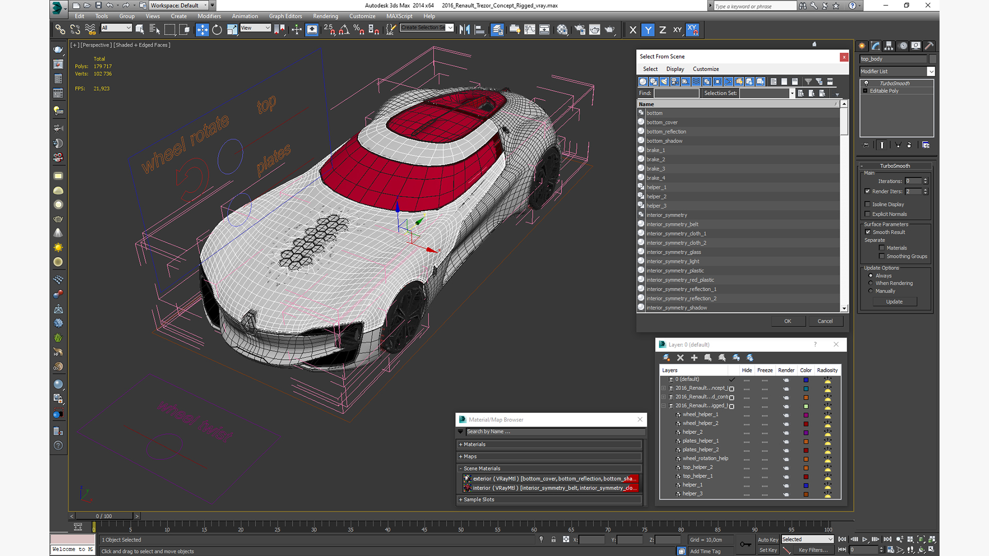Open the Modifiers menu

pos(209,16)
